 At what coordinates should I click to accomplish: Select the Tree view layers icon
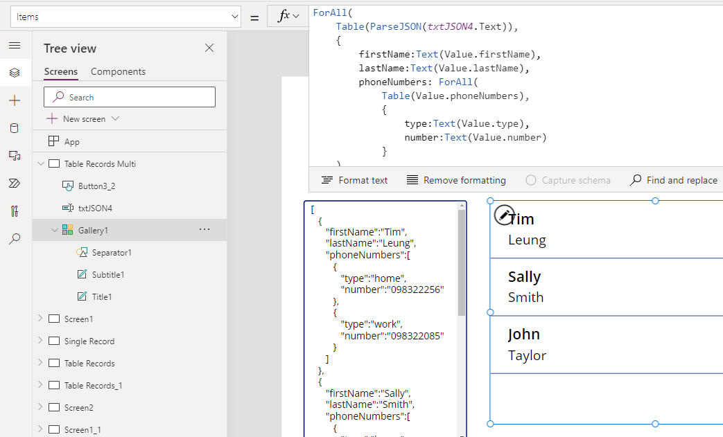15,73
